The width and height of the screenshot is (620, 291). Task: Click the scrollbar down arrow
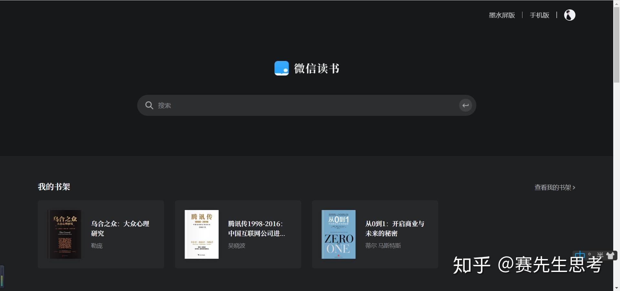tap(616, 288)
